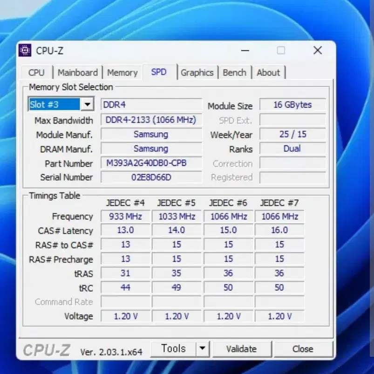This screenshot has height=374, width=374.
Task: Click the JEDEC #7 column header
Action: pos(279,203)
